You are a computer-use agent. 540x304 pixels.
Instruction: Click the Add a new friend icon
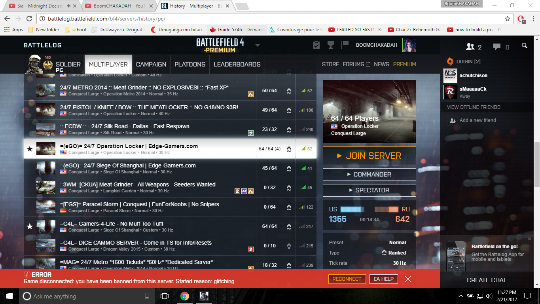click(x=453, y=120)
